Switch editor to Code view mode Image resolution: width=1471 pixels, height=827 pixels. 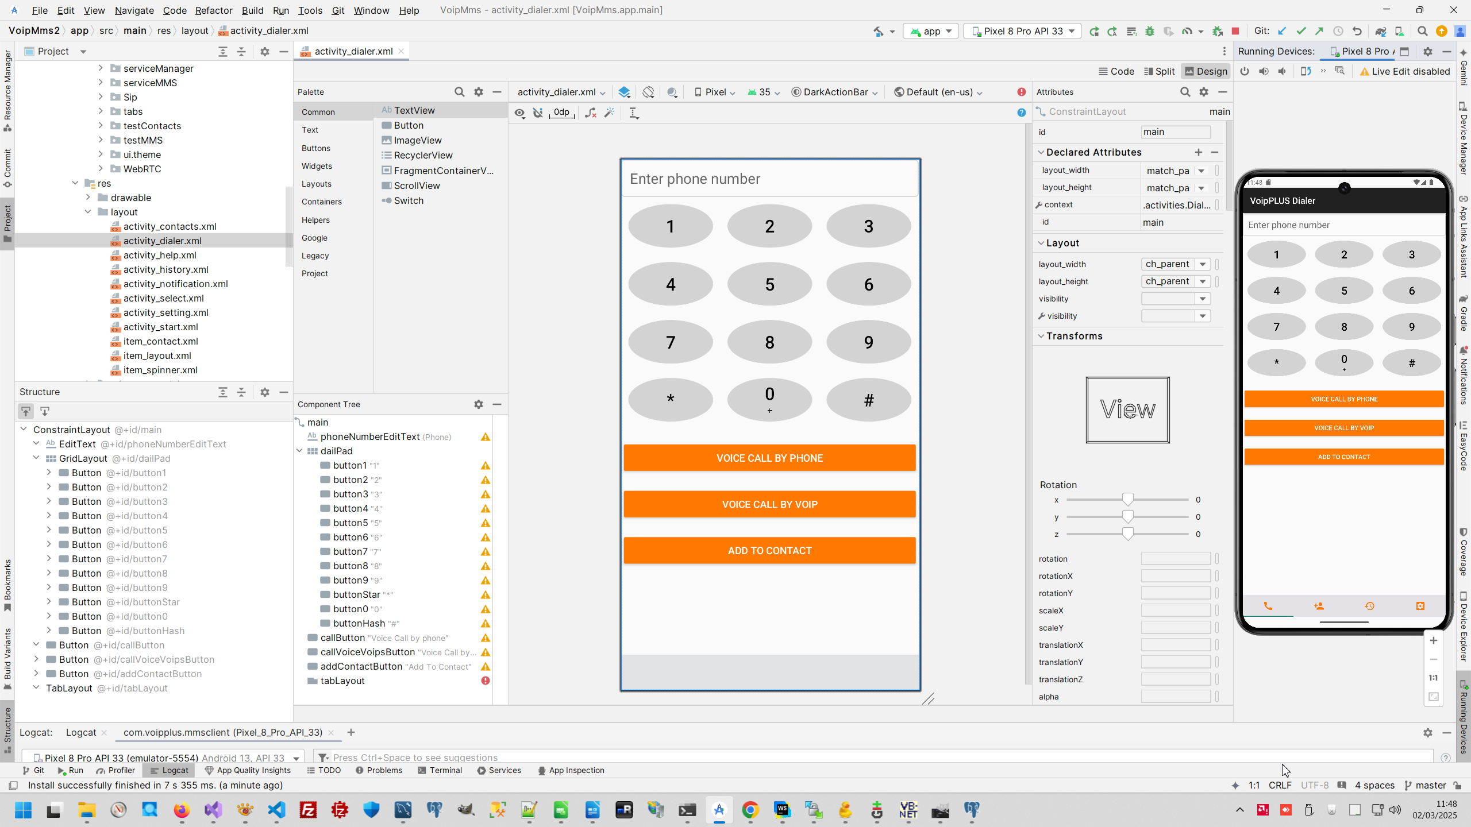(1116, 71)
